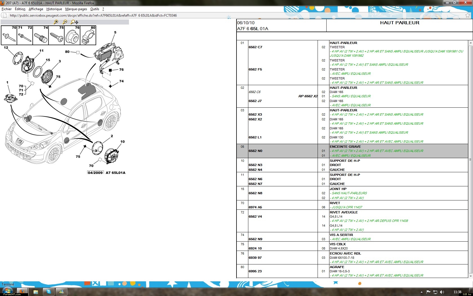Select part number 6939 97
The height and width of the screenshot is (296, 473).
click(255, 258)
